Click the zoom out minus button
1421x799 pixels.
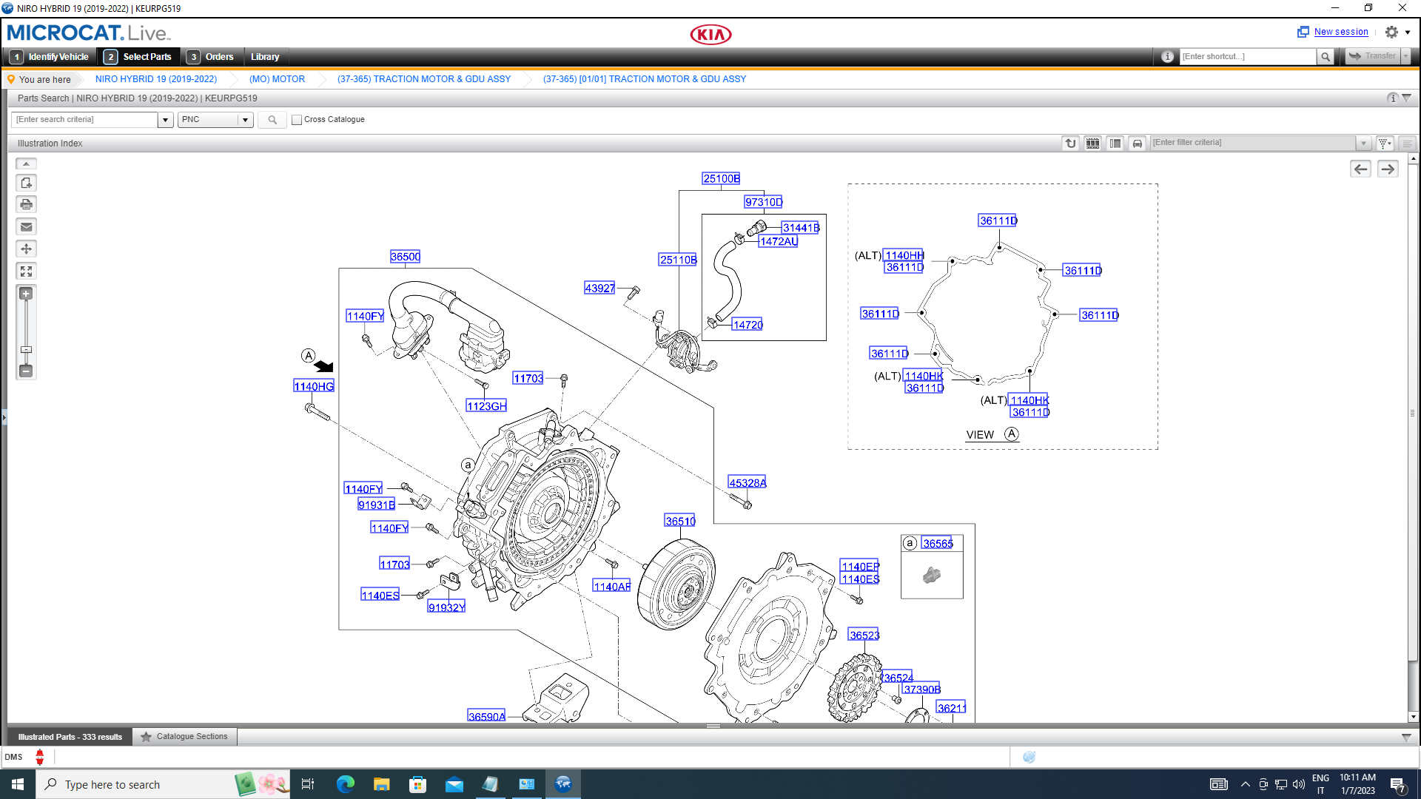pos(26,371)
